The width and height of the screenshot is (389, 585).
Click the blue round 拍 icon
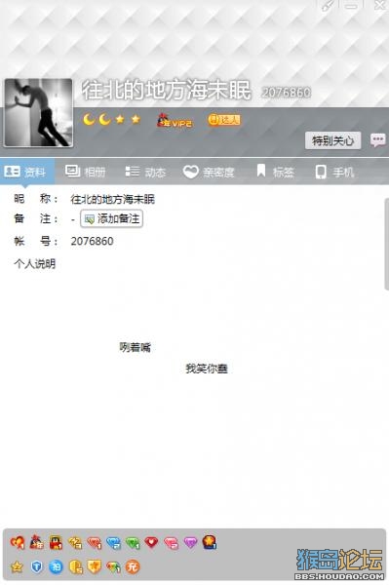tap(56, 567)
